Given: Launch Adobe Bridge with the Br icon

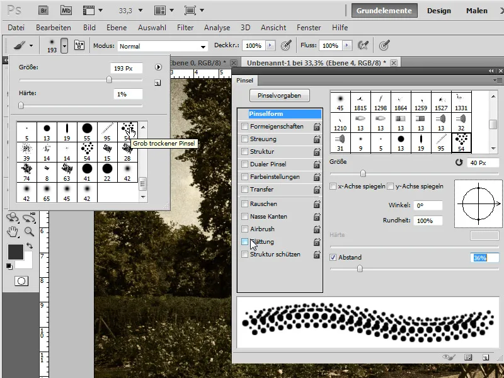Looking at the screenshot, I should [x=43, y=11].
